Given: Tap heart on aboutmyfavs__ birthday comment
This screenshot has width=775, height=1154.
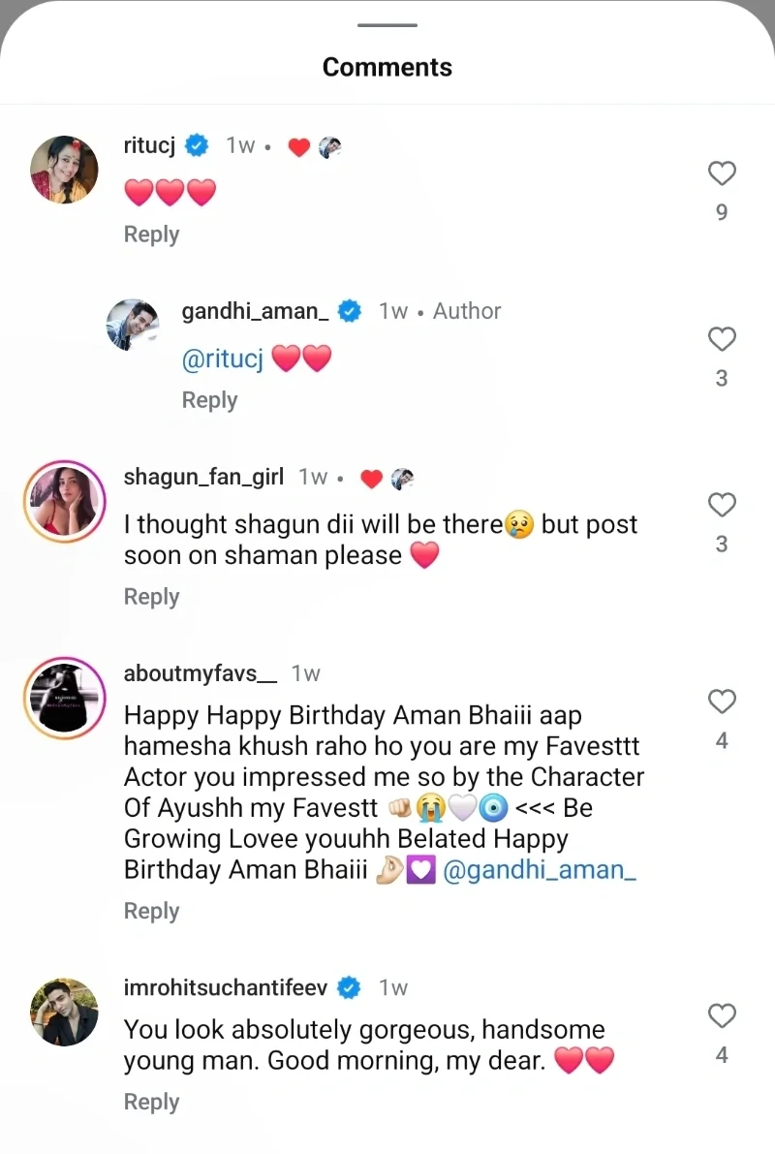Looking at the screenshot, I should pyautogui.click(x=722, y=702).
